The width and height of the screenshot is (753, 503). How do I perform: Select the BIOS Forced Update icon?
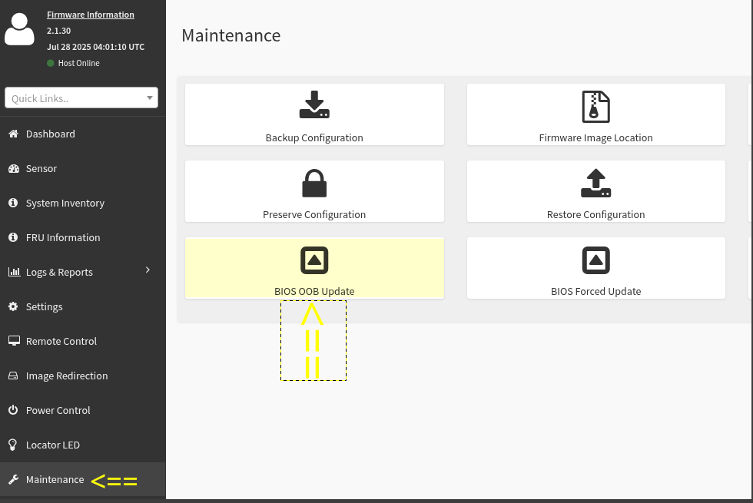[x=595, y=261]
